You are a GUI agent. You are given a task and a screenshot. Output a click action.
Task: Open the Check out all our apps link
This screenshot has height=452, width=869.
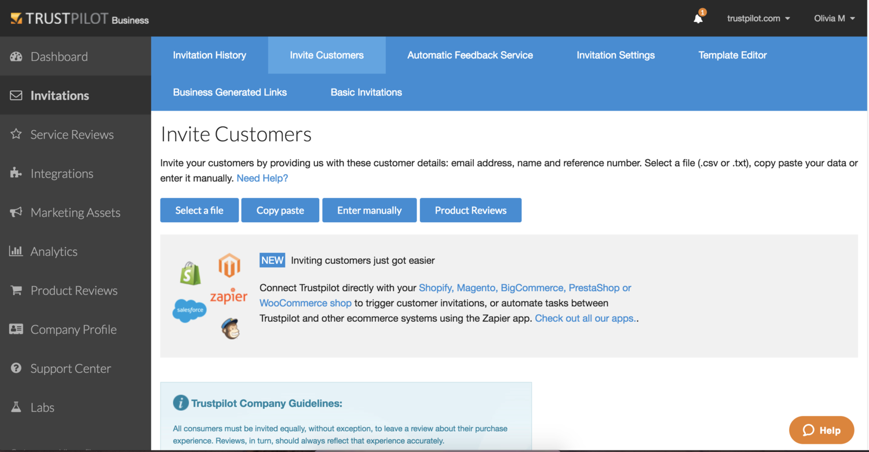(x=585, y=318)
